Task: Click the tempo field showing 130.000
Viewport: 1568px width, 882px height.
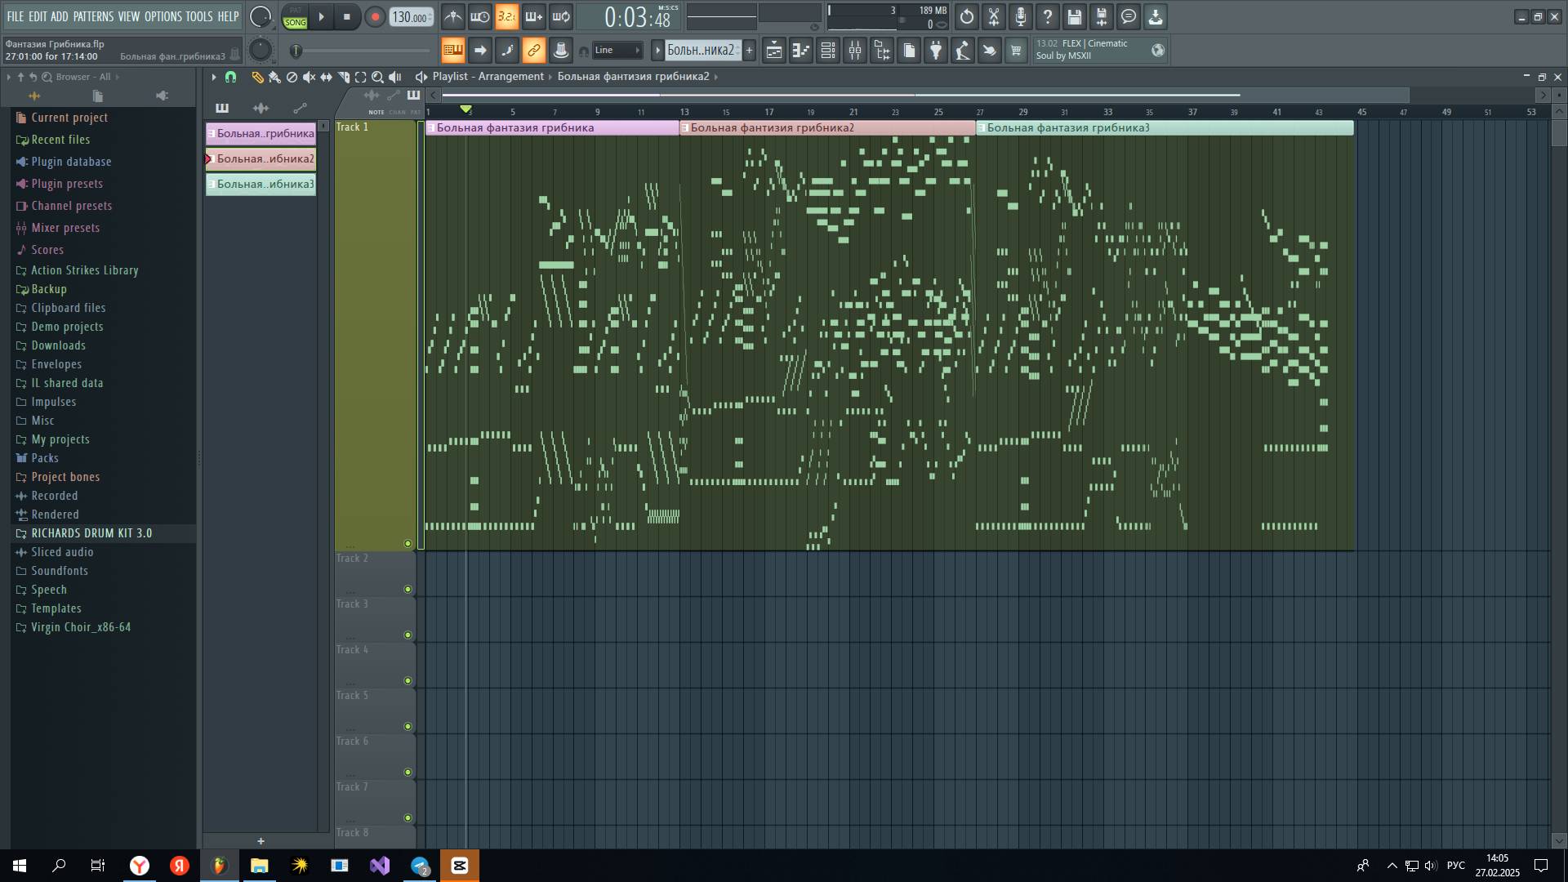Action: pyautogui.click(x=411, y=17)
